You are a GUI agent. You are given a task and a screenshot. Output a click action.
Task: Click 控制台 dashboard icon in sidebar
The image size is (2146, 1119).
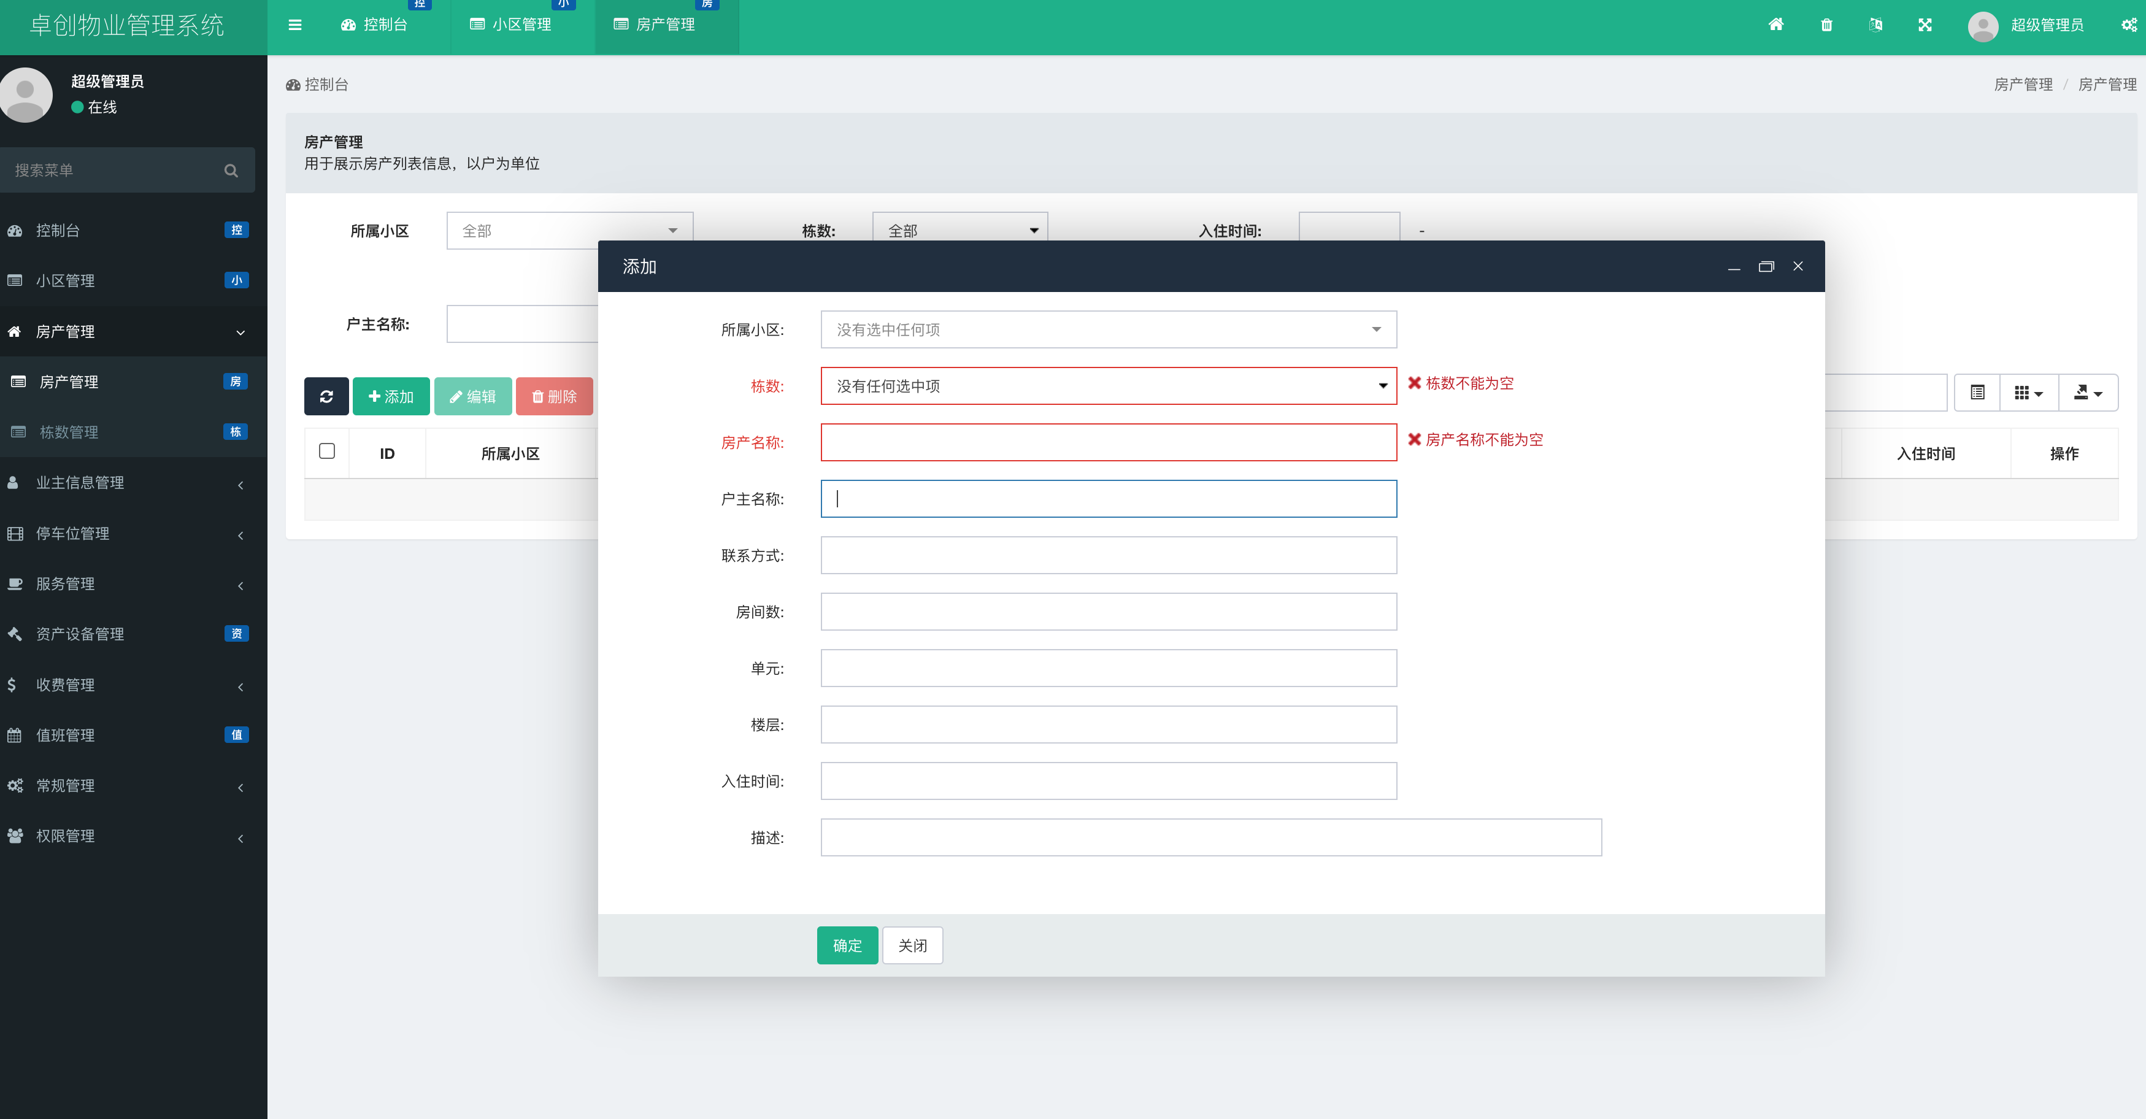(15, 231)
